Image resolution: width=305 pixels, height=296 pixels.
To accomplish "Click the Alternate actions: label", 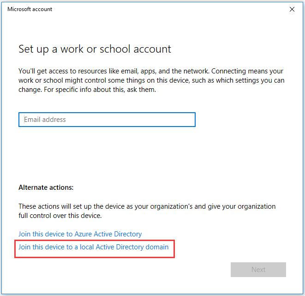I will (x=46, y=187).
